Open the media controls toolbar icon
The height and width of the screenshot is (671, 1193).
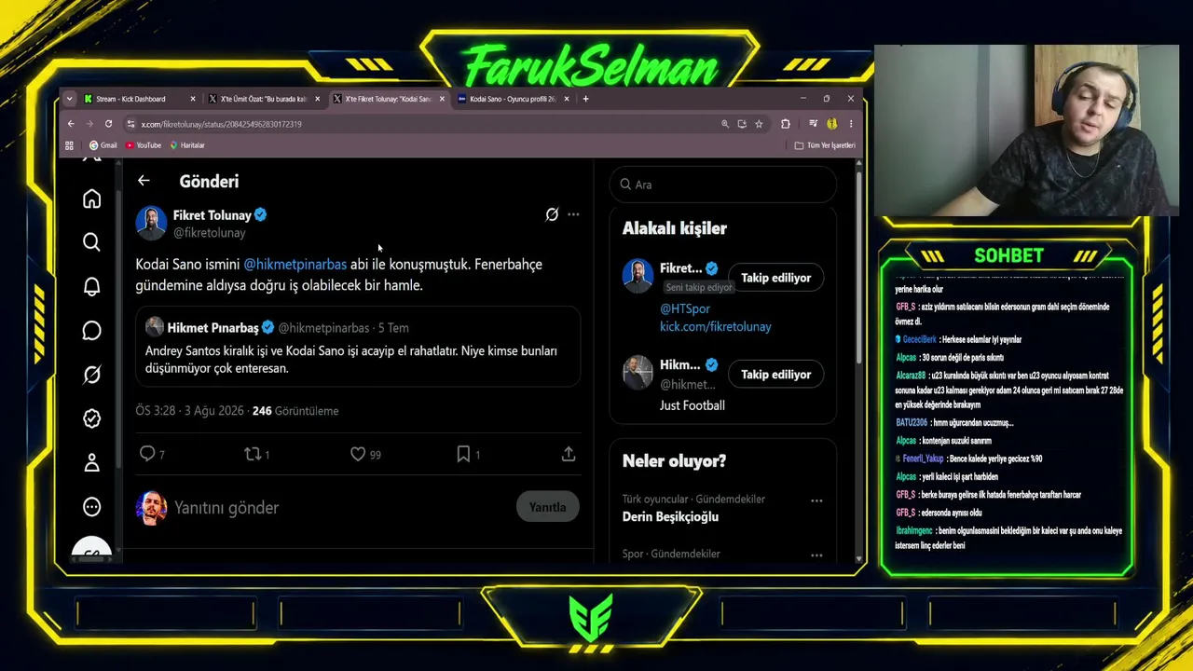813,123
